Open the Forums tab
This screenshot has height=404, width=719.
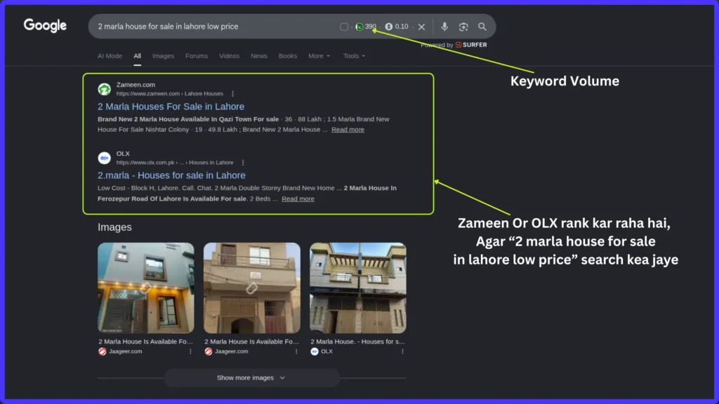[x=197, y=56]
